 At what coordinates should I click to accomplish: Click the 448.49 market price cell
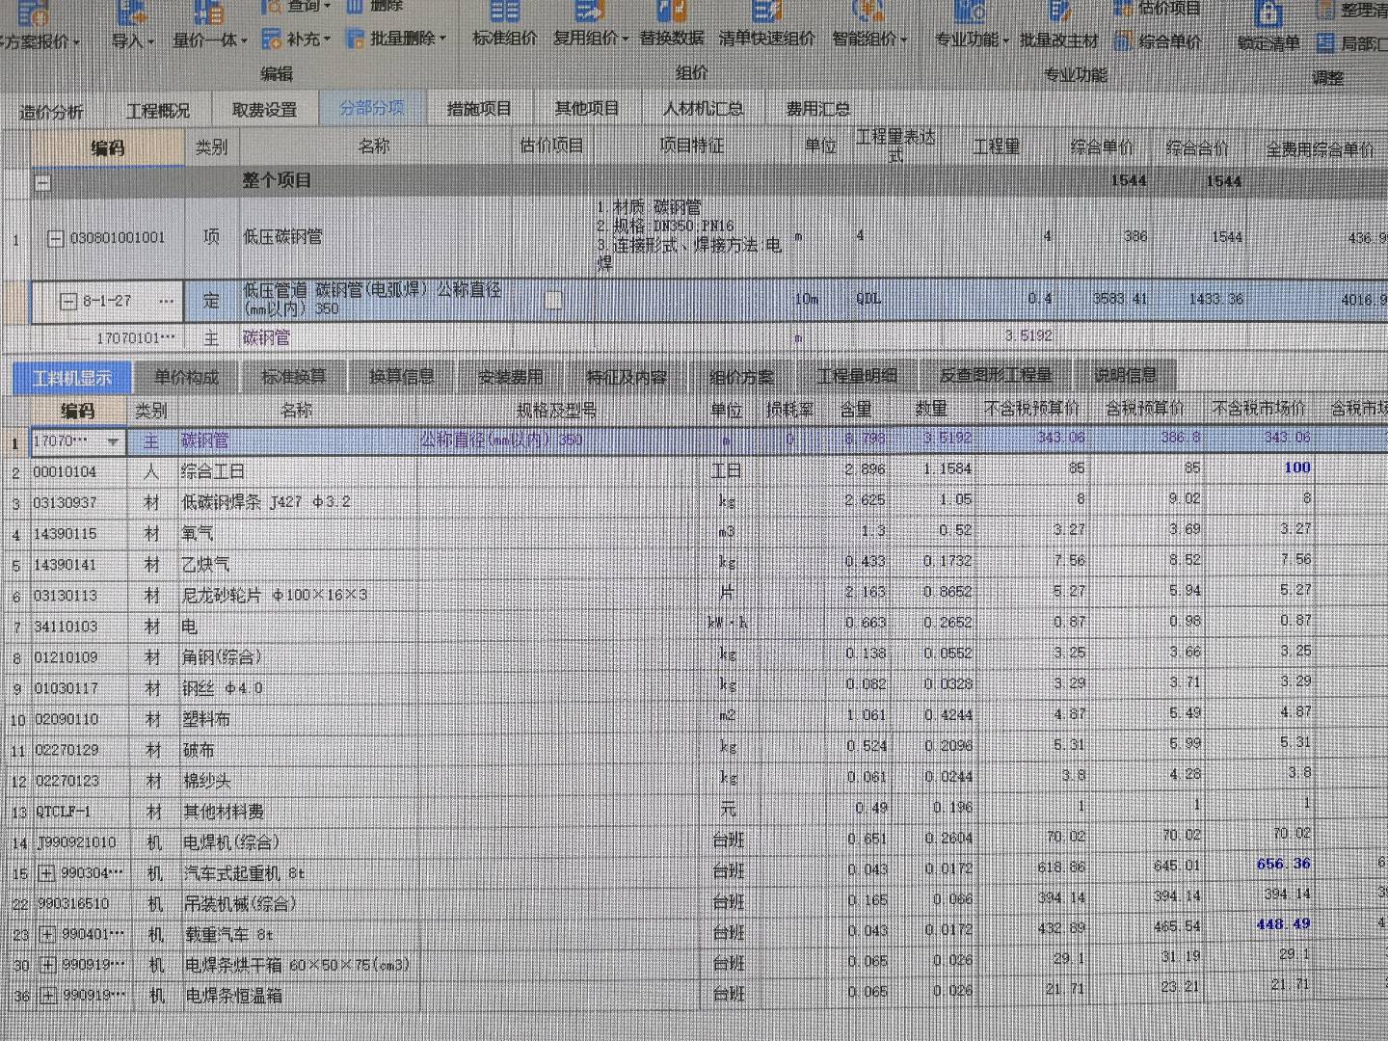pyautogui.click(x=1284, y=924)
